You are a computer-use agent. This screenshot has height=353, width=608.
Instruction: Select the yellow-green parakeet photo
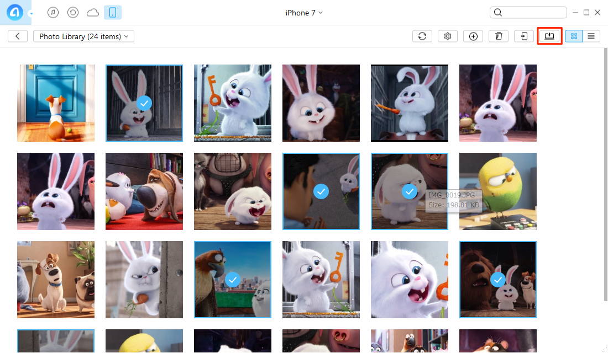point(498,191)
